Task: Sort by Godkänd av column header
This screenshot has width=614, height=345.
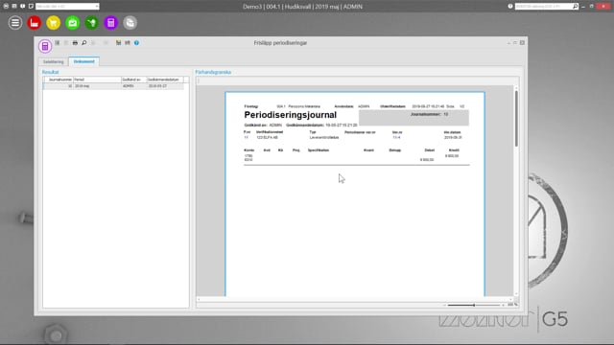Action: 134,80
